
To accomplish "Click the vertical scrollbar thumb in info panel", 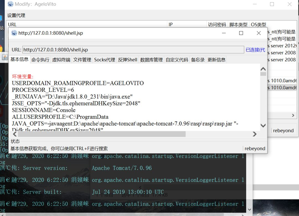I will click(263, 74).
